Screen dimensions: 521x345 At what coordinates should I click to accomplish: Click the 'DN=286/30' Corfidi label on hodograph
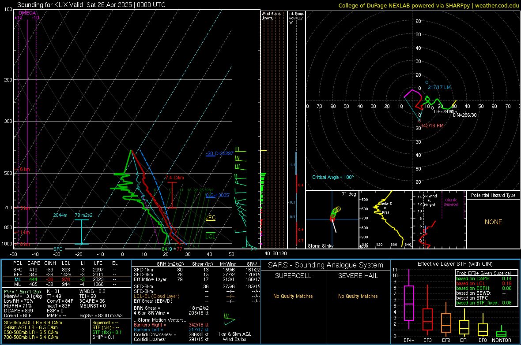pyautogui.click(x=464, y=115)
